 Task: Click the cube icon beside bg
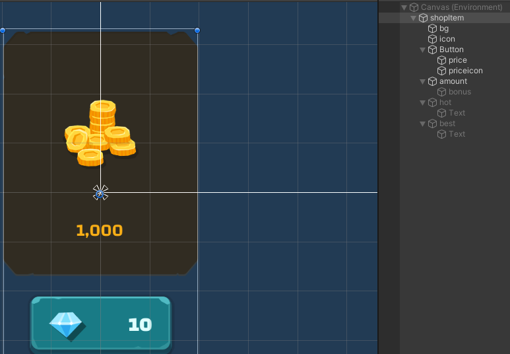pyautogui.click(x=432, y=28)
